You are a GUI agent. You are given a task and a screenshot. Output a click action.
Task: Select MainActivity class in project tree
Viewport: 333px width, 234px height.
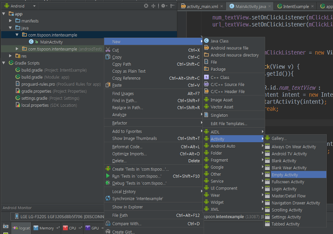(51, 42)
